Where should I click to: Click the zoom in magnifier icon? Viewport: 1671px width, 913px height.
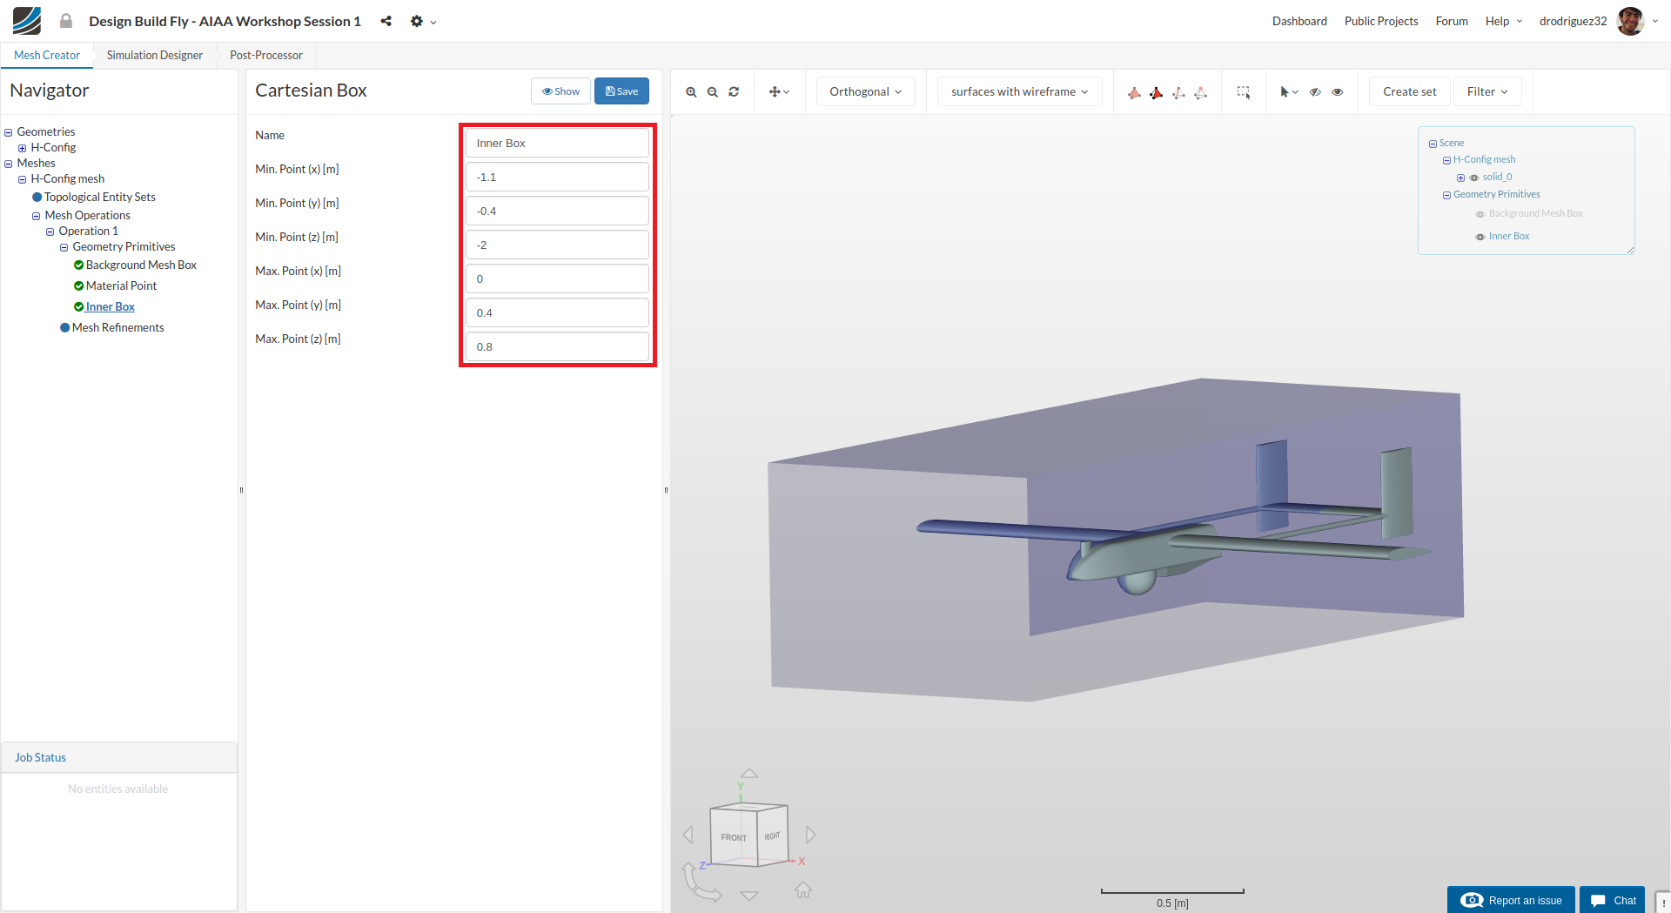pyautogui.click(x=691, y=92)
